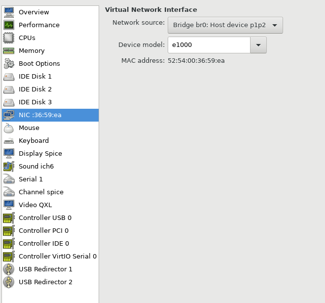
Task: Open Video QXL settings
Action: (50, 205)
